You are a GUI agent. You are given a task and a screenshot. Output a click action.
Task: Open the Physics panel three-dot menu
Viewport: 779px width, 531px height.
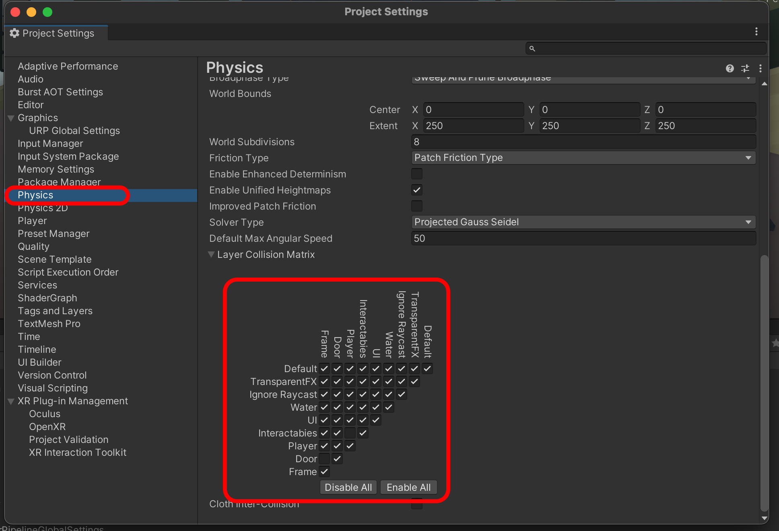tap(760, 68)
